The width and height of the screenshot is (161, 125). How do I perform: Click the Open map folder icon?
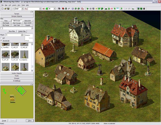click(5, 9)
